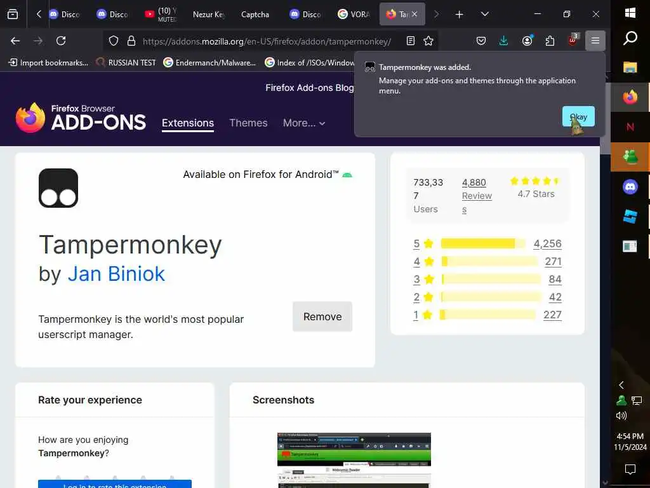Open the extensions puzzle-piece icon

click(x=550, y=41)
